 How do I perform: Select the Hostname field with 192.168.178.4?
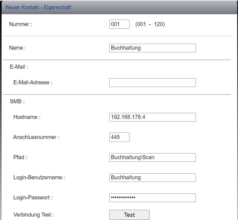(x=152, y=117)
